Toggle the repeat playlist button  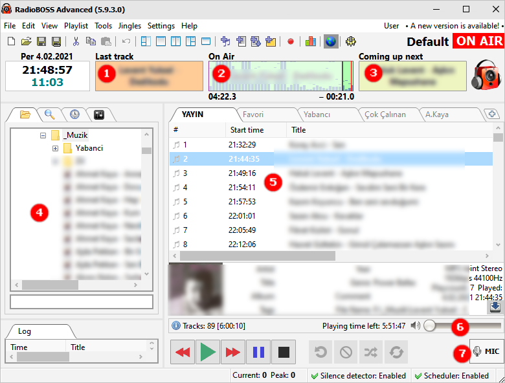click(396, 352)
